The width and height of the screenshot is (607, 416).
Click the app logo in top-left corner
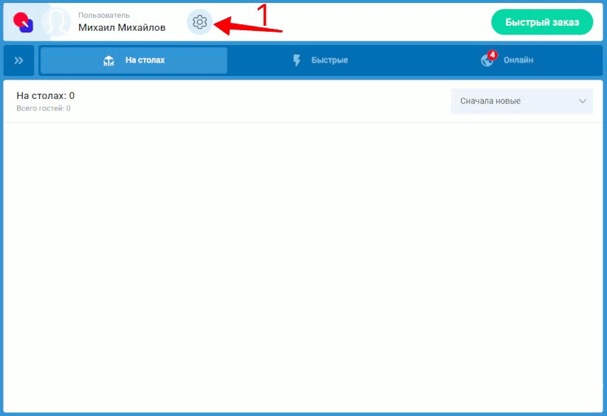pyautogui.click(x=23, y=23)
